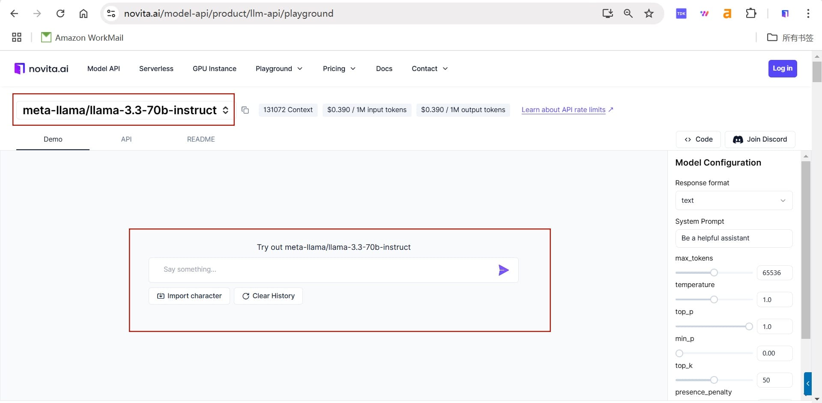The image size is (822, 403).
Task: Click the temperature value field
Action: pyautogui.click(x=774, y=300)
